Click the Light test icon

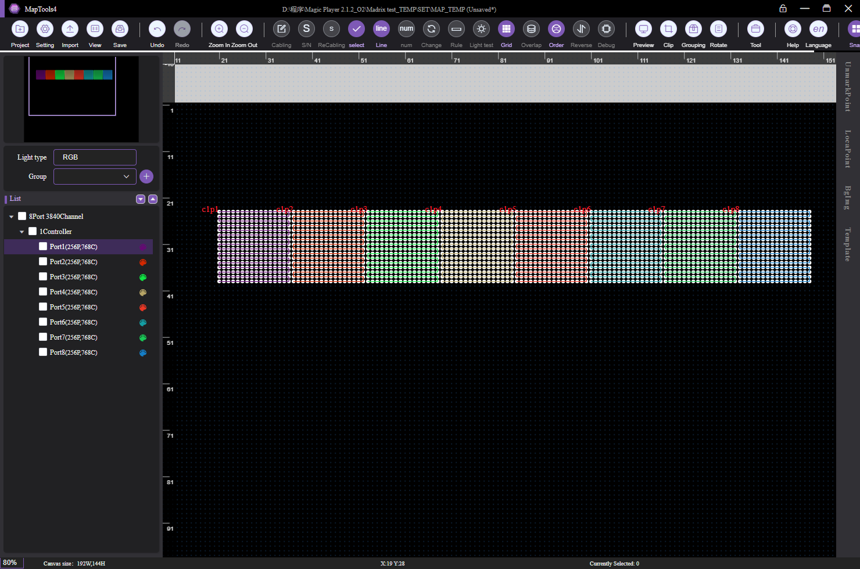coord(481,29)
